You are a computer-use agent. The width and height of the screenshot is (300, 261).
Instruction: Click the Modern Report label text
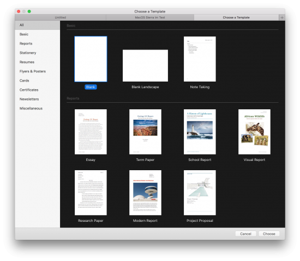145,221
